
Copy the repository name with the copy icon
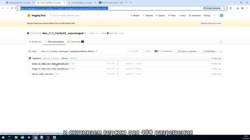tap(85, 33)
